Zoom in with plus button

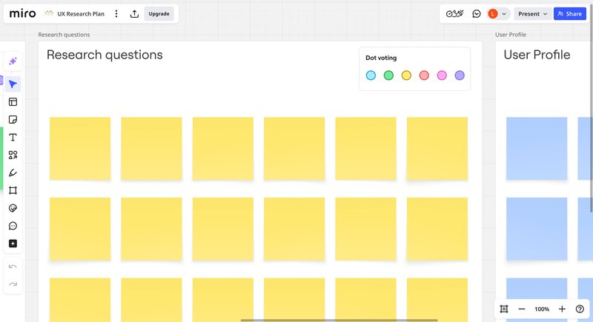(562, 309)
